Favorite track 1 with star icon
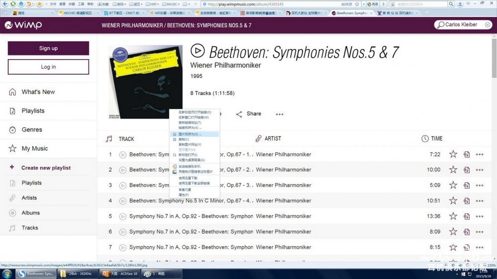Screen dimensions: 497x279 pos(453,154)
